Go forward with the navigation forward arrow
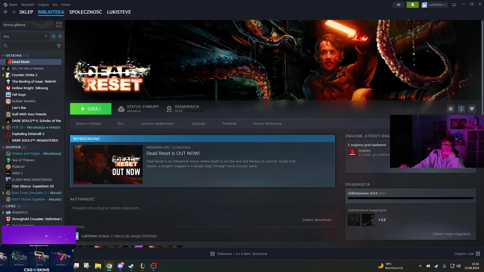Viewport: 484px width, 272px height. point(14,12)
